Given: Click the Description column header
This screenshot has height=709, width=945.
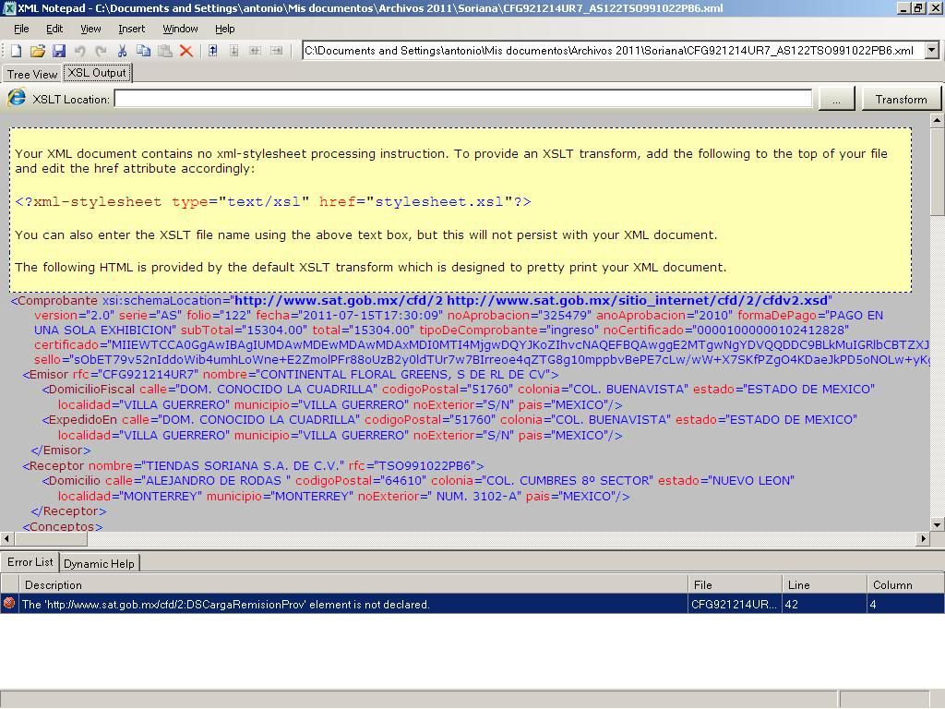Looking at the screenshot, I should pyautogui.click(x=353, y=584).
